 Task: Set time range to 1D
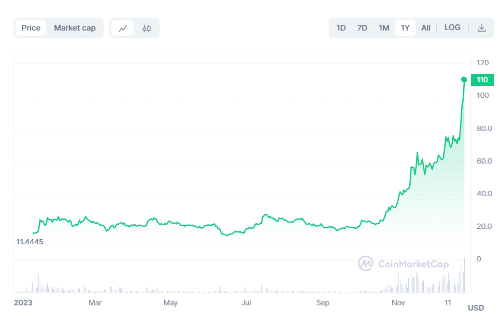[341, 28]
